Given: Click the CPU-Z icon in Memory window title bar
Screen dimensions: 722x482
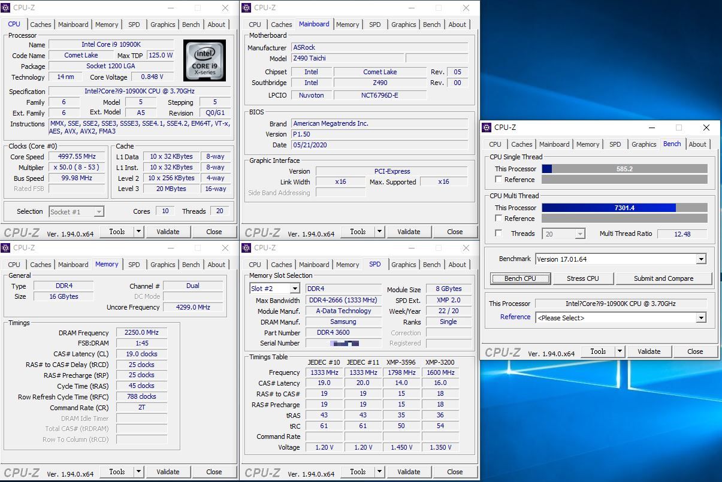Looking at the screenshot, I should coord(7,248).
